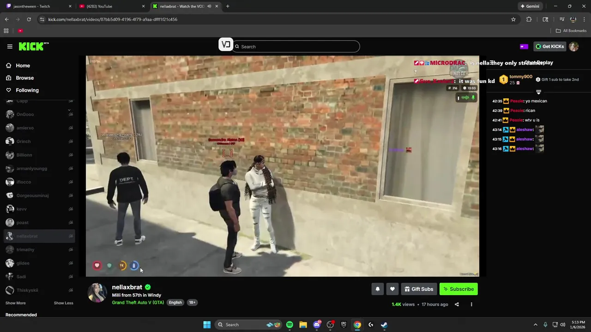Open armaniyoungg channel in following list
This screenshot has height=332, width=591.
pyautogui.click(x=39, y=168)
